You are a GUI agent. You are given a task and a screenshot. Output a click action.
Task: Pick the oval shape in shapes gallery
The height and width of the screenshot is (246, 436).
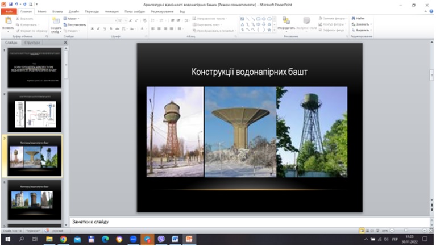[264, 19]
